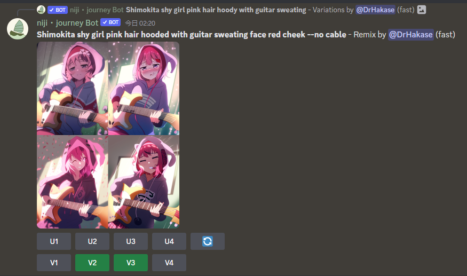Click the @DrHakase mention in main message

(411, 35)
